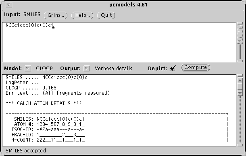Run the Compute button
The height and width of the screenshot is (156, 246).
click(195, 67)
